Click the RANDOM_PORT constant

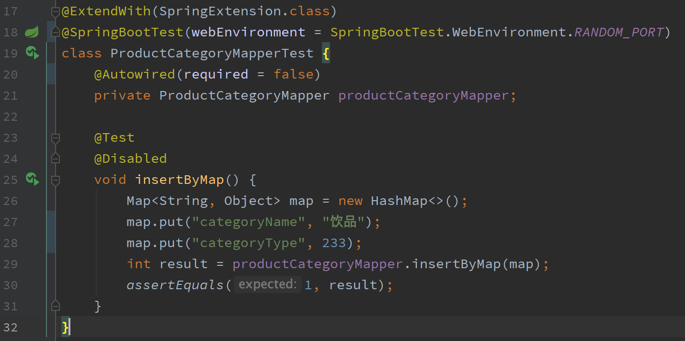(x=619, y=32)
